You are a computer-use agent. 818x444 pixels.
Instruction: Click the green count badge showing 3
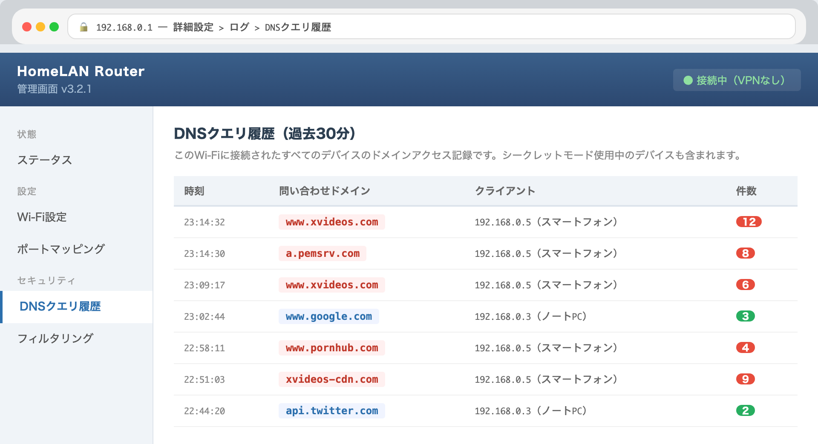(x=746, y=316)
